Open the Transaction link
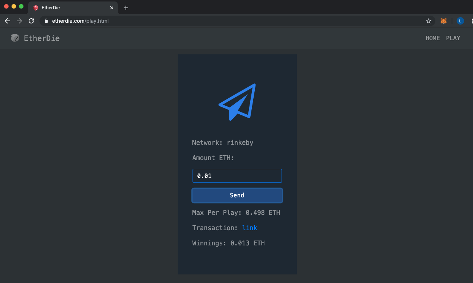 (x=250, y=228)
